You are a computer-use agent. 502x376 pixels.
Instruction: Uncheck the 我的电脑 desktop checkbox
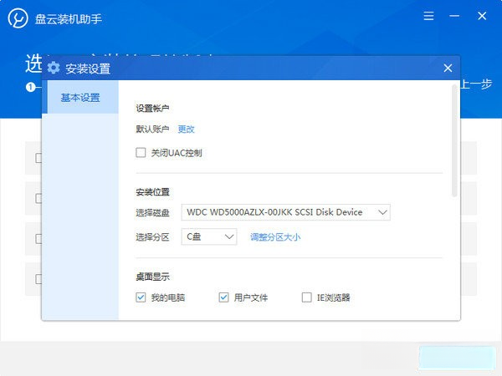141,297
